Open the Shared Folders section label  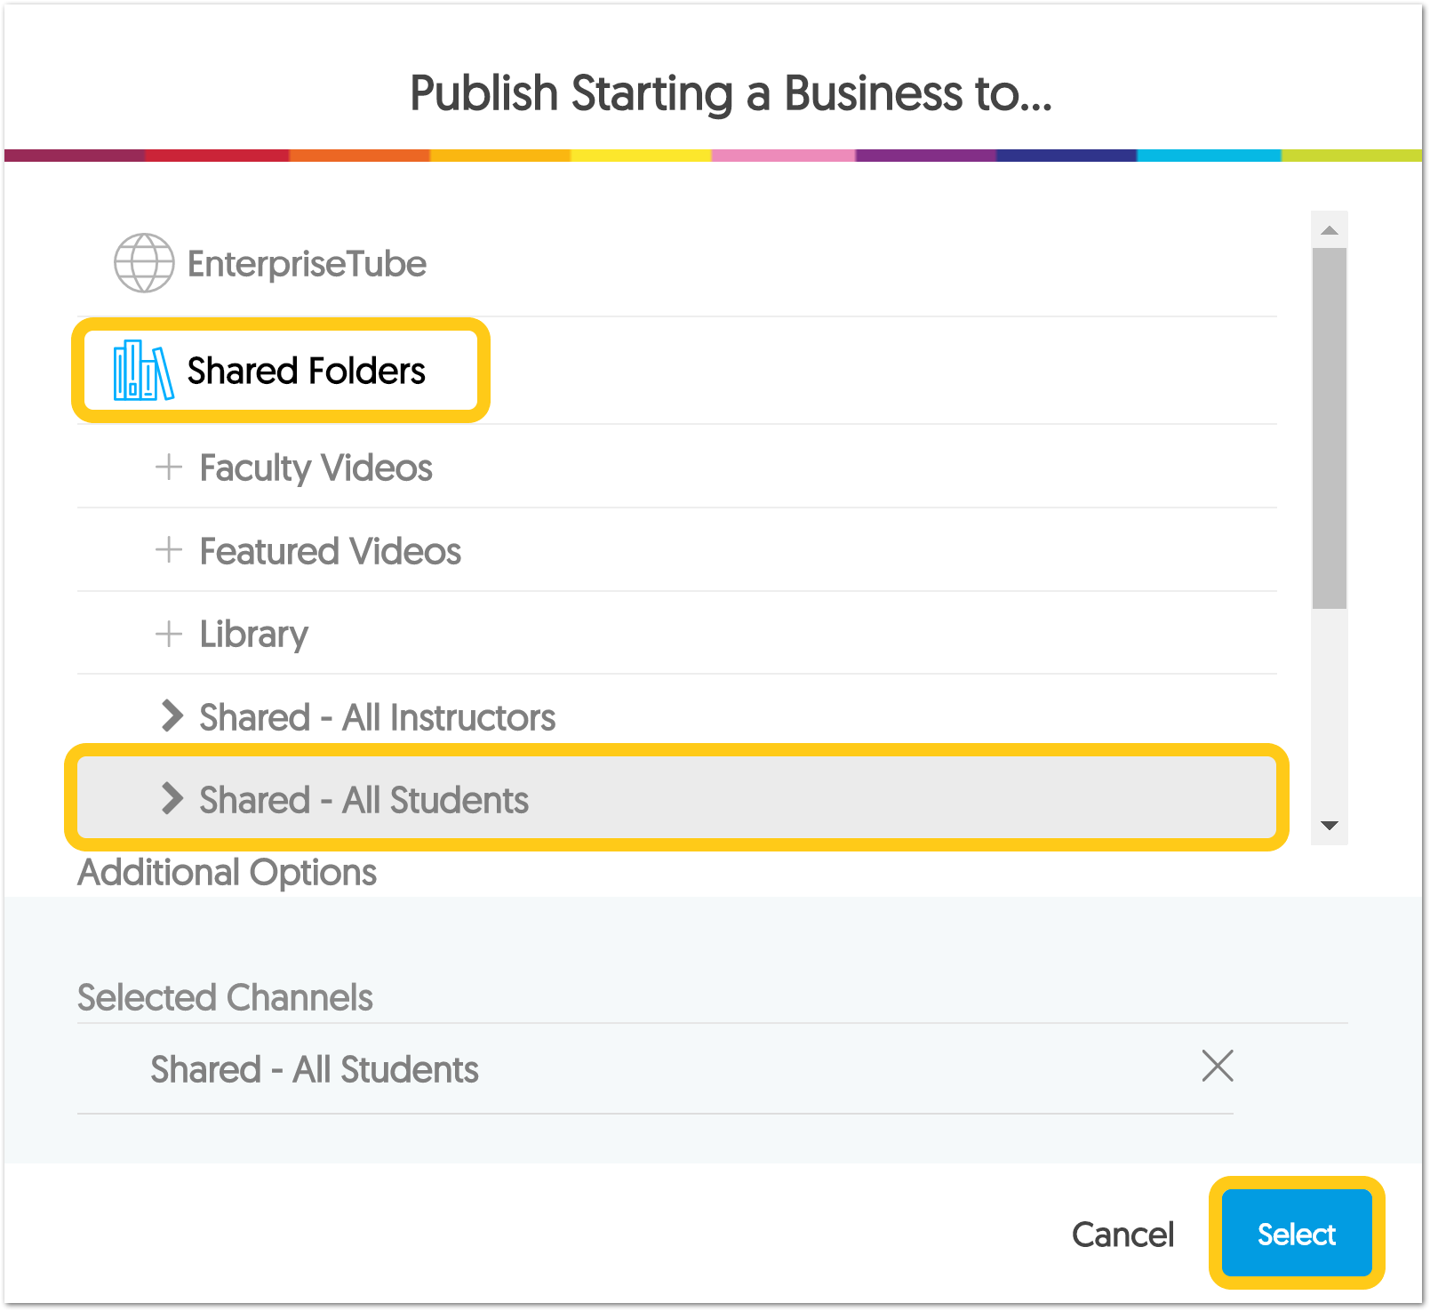point(306,371)
